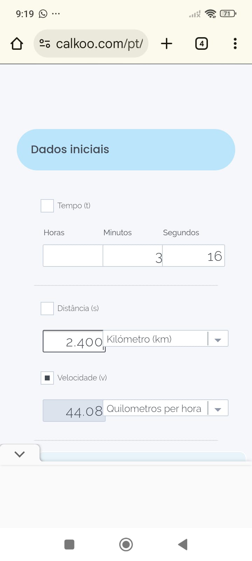Open the Quilometros per hora unit dropdown
Screen dimensions: 252x561
click(166, 408)
